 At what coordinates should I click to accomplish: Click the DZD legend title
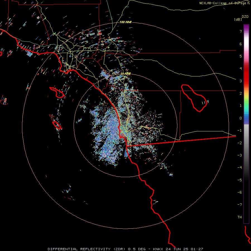pyautogui.click(x=245, y=17)
